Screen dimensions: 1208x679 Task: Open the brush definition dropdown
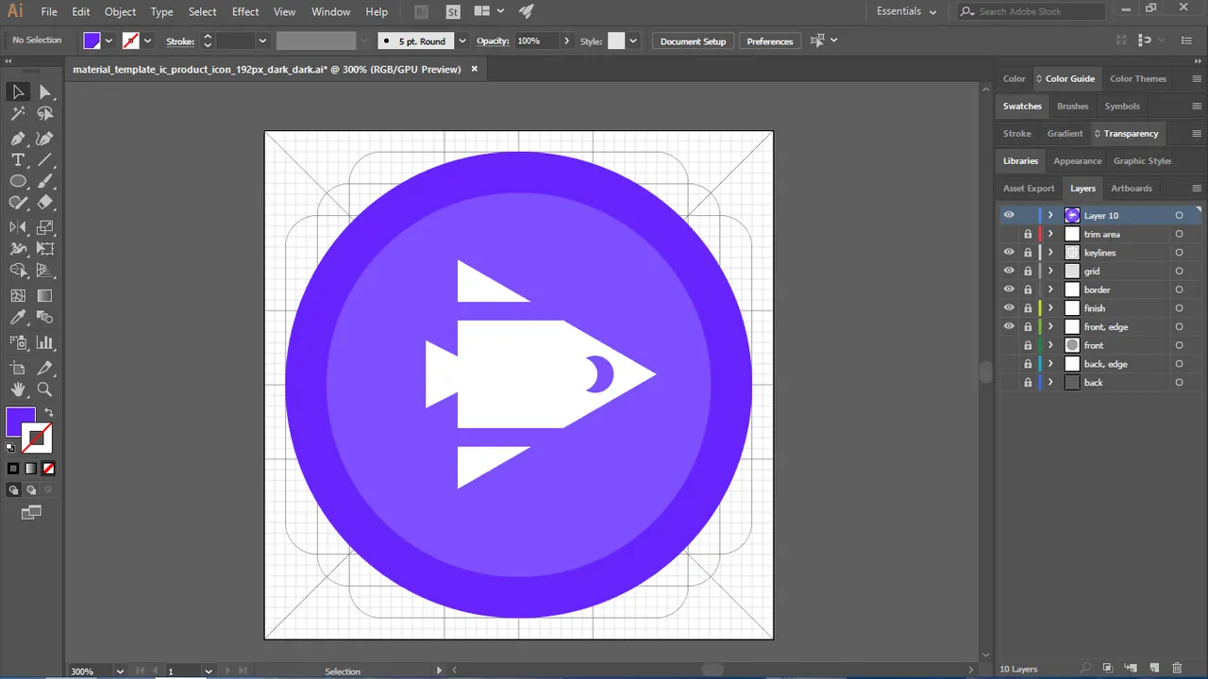(461, 41)
